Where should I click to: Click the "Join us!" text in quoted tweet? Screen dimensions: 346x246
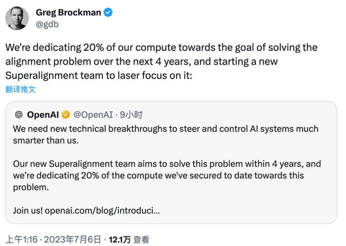pos(28,211)
